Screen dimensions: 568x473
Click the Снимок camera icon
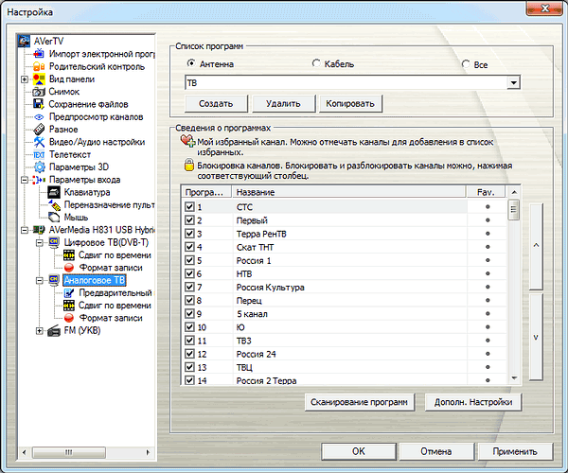tap(39, 92)
